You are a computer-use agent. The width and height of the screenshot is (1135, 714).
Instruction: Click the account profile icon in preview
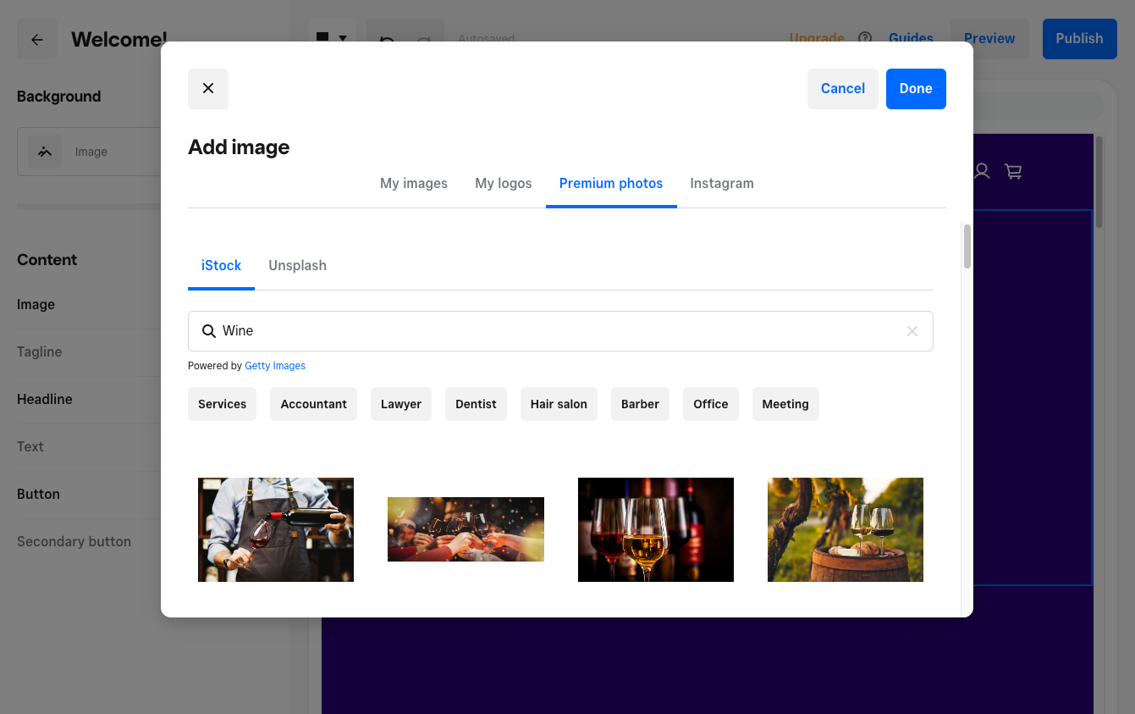(982, 171)
